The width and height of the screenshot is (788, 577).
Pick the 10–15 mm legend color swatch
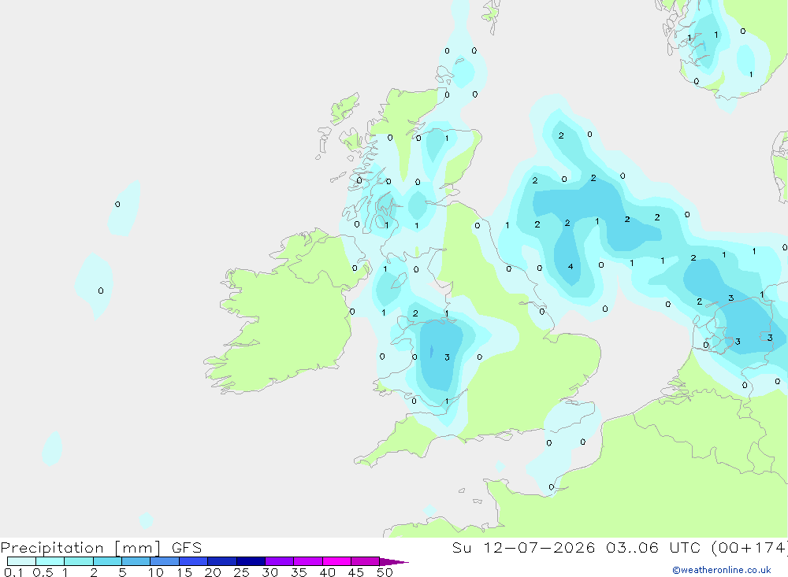coord(165,561)
